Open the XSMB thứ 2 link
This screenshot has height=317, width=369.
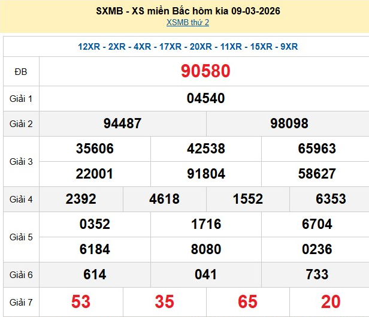click(x=187, y=23)
